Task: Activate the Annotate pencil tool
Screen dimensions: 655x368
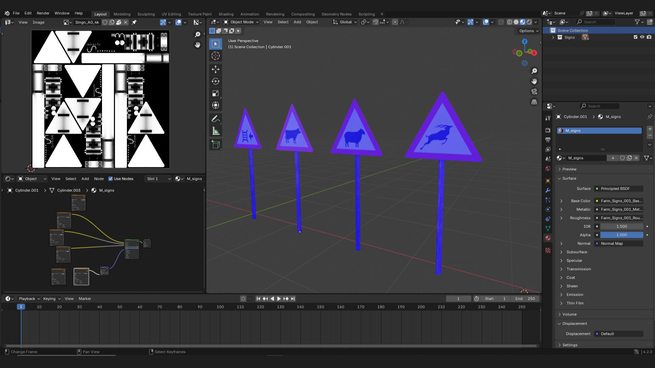Action: (x=215, y=119)
